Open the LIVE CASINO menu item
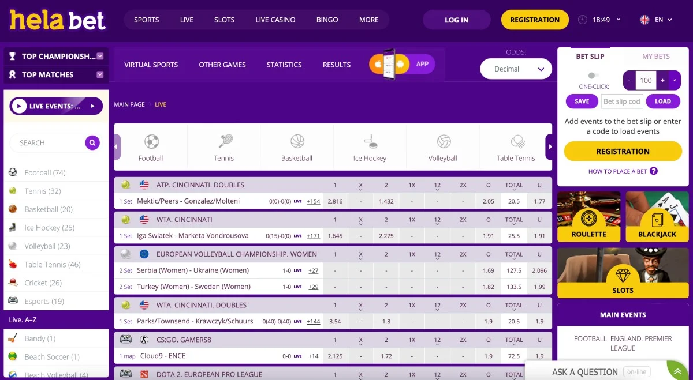 point(275,20)
